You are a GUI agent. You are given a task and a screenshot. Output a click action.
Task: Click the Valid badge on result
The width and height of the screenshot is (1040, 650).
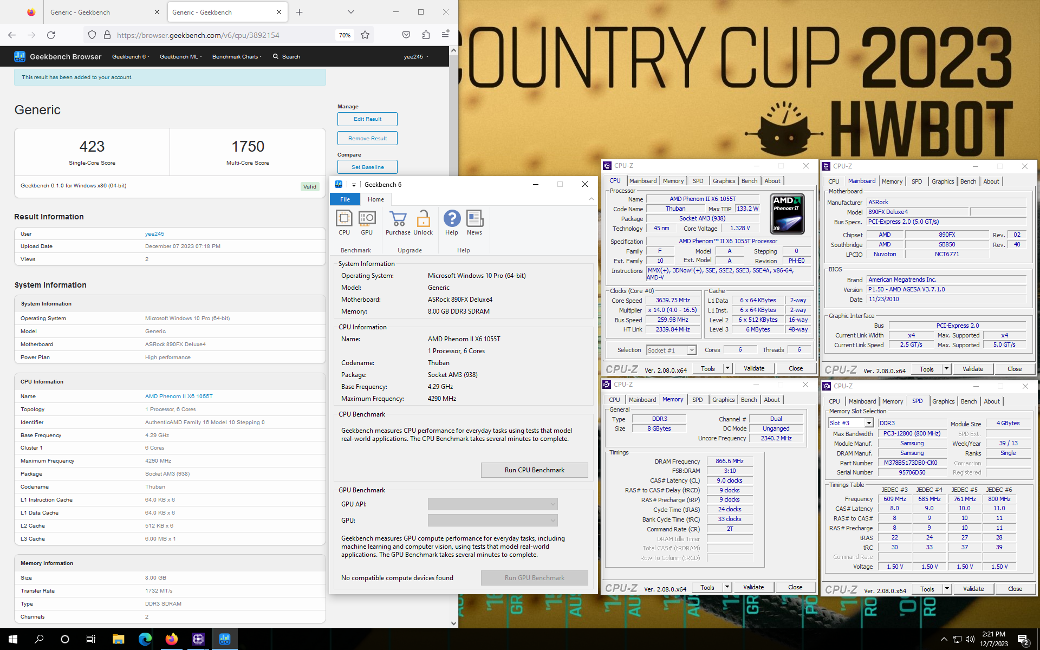tap(310, 187)
